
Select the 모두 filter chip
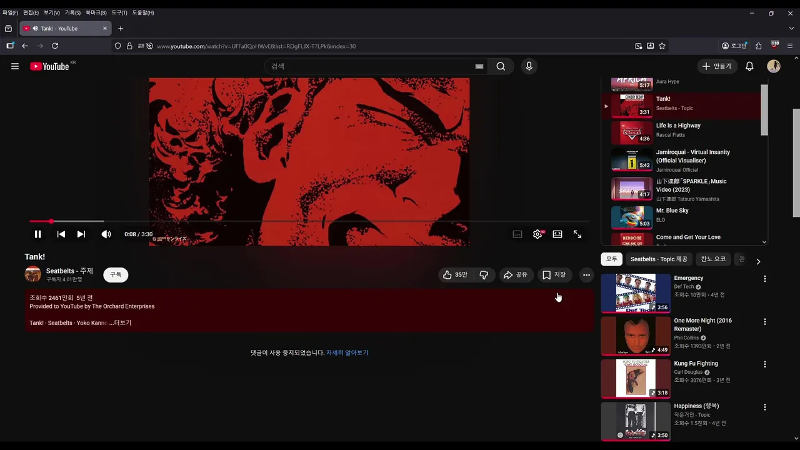611,259
